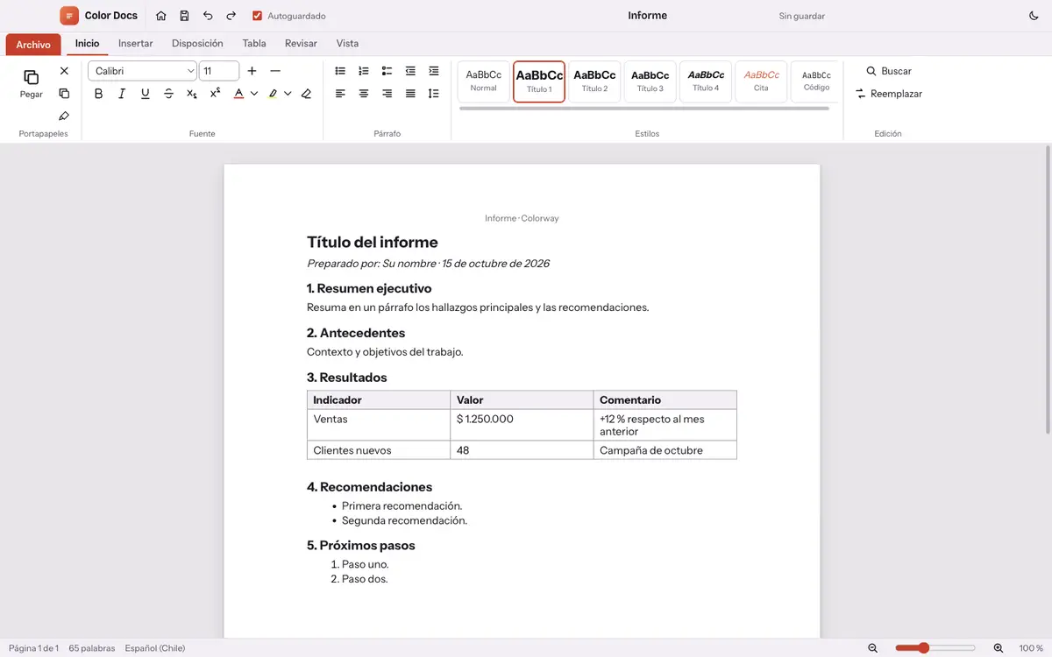Switch to the Vista tab
Screen dimensions: 1052x657
tap(347, 43)
